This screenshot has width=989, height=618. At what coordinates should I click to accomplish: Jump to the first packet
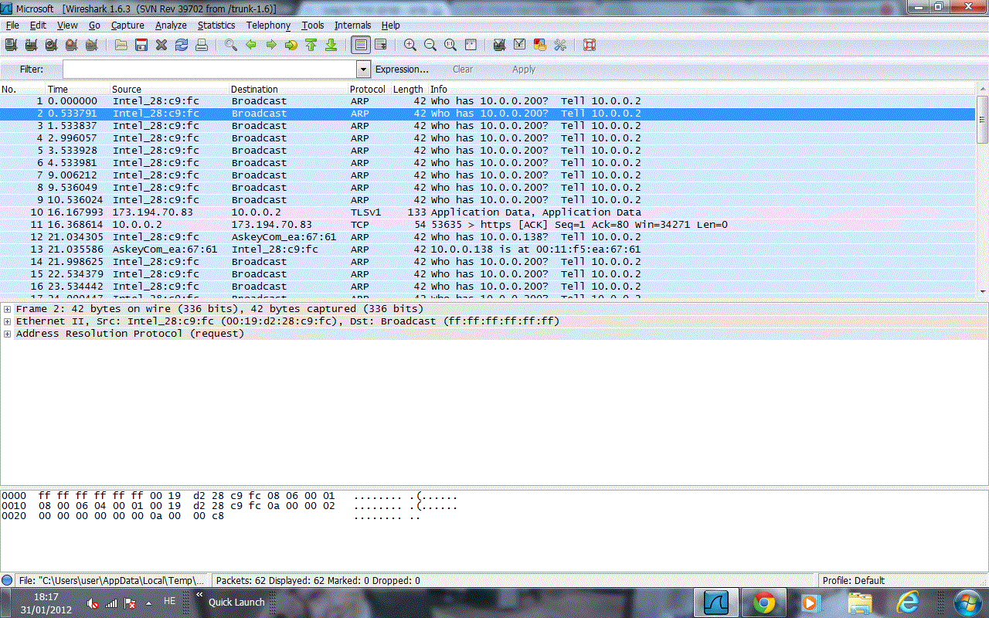tap(311, 45)
